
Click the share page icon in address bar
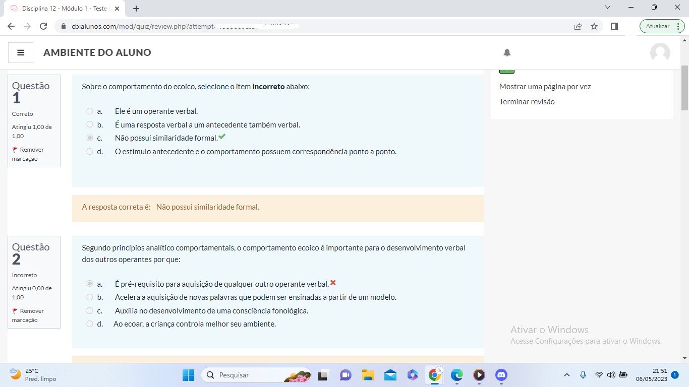578,26
